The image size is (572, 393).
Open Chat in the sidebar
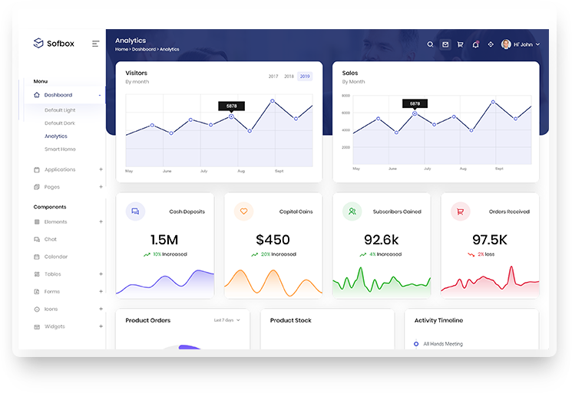click(x=51, y=239)
